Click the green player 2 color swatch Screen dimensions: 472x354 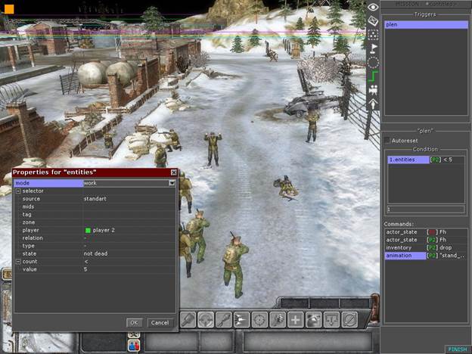(88, 230)
